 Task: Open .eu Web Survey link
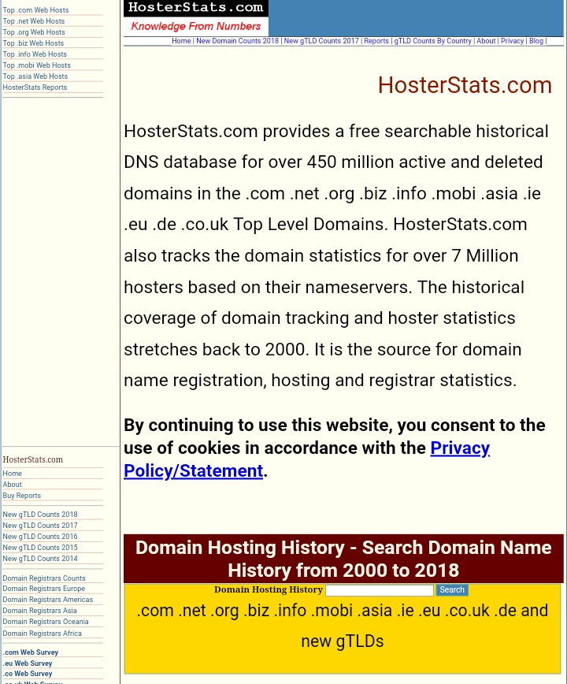(28, 663)
